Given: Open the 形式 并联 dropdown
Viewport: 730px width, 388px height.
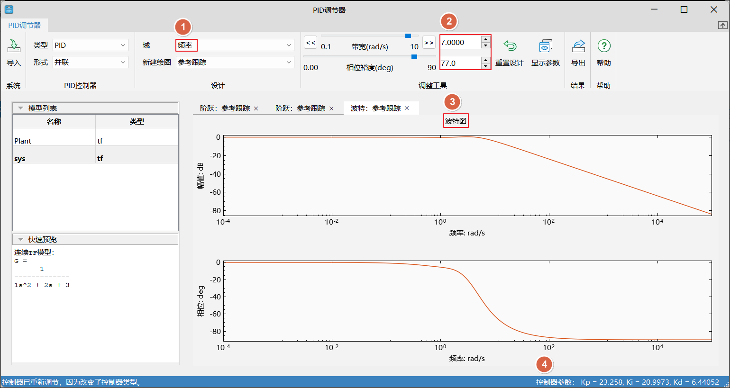Looking at the screenshot, I should [x=91, y=62].
